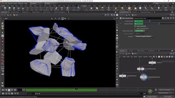Select the Spray Paint shelf tool
The width and height of the screenshot is (175, 98).
(x=57, y=8)
